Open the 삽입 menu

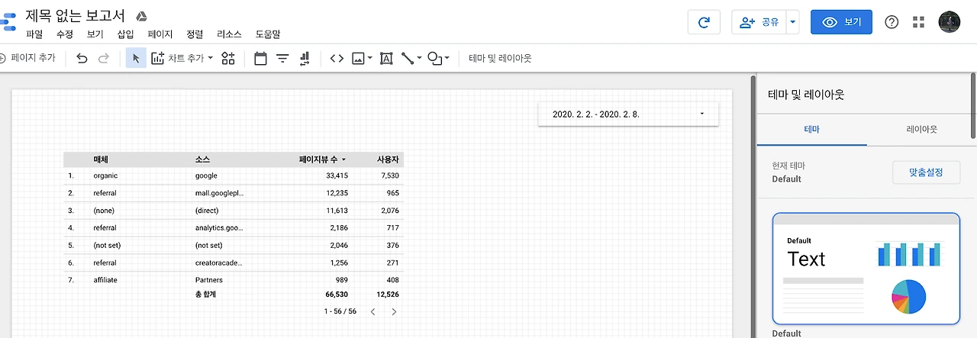pyautogui.click(x=126, y=34)
